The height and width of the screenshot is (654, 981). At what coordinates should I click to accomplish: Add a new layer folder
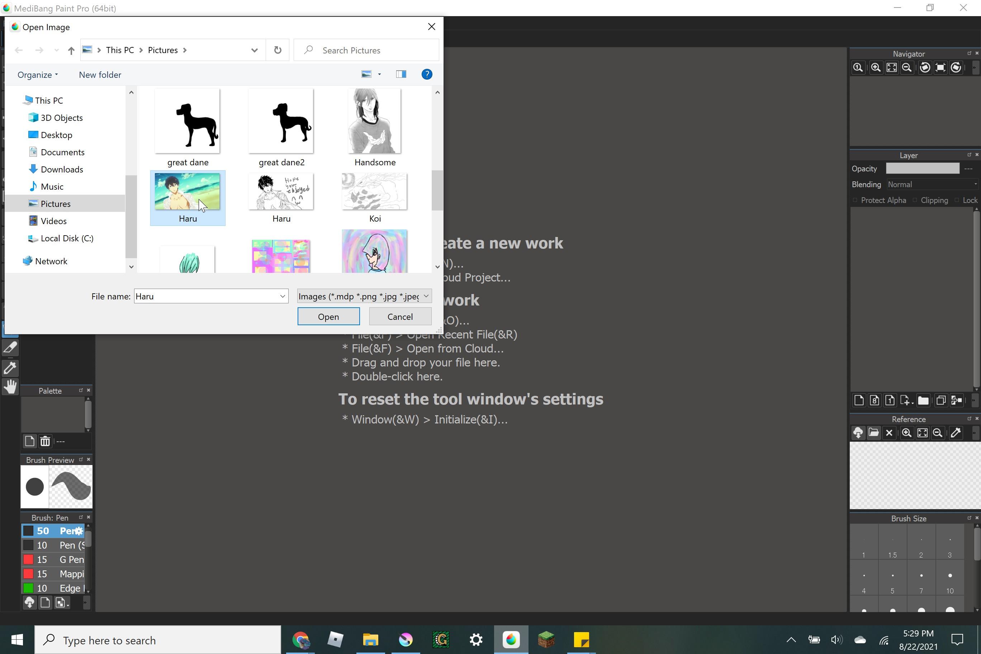pyautogui.click(x=923, y=401)
